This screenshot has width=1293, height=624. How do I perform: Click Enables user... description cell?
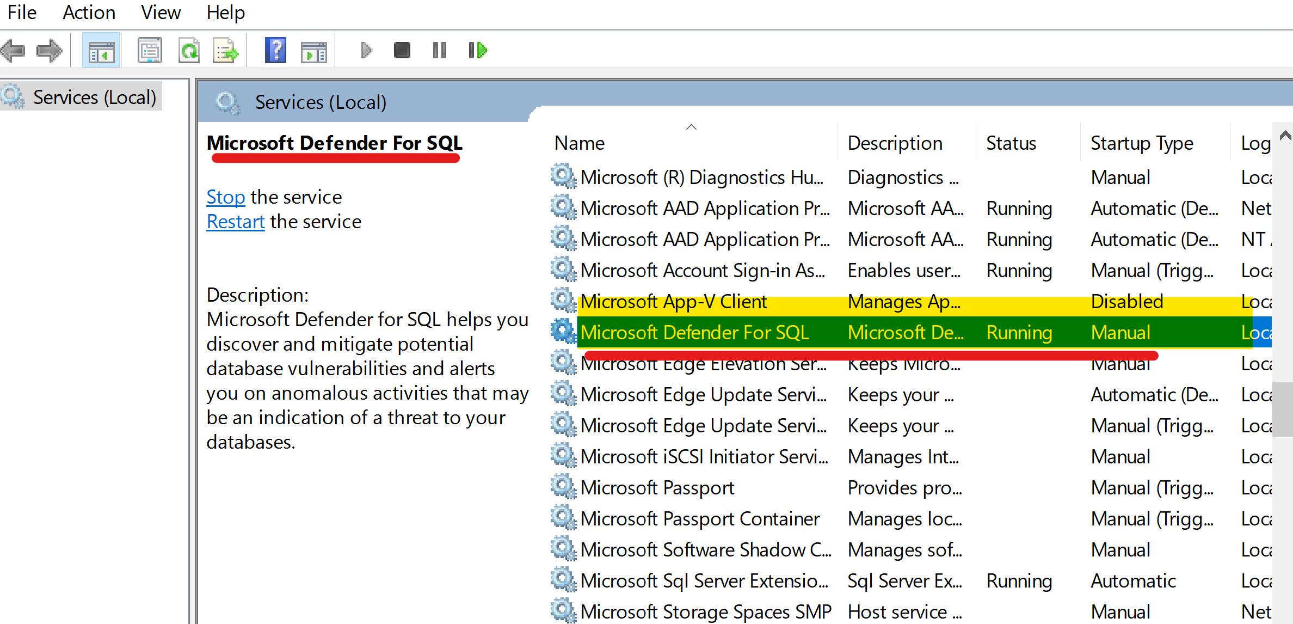click(x=904, y=270)
